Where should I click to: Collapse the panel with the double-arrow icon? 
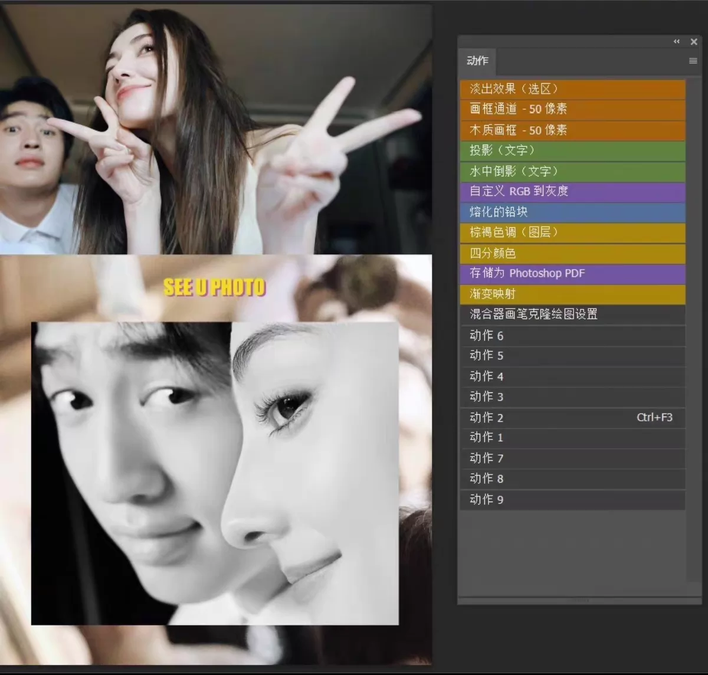676,41
